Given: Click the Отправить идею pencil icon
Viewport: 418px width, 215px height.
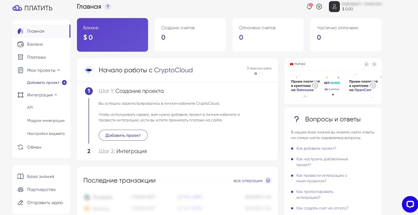Looking at the screenshot, I should click(20, 203).
